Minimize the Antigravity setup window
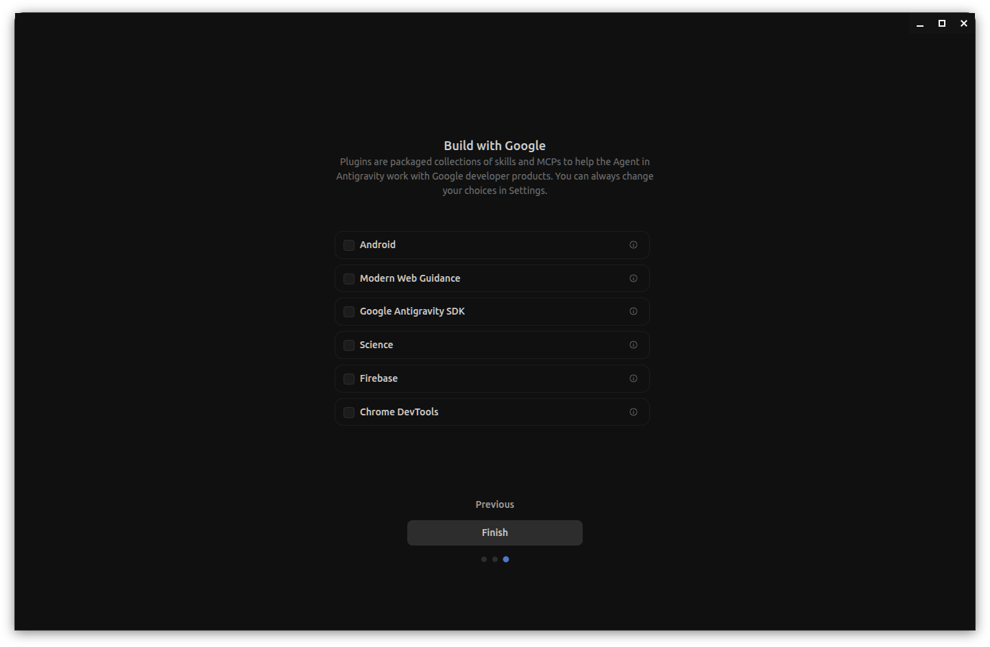This screenshot has width=990, height=647. [x=920, y=23]
